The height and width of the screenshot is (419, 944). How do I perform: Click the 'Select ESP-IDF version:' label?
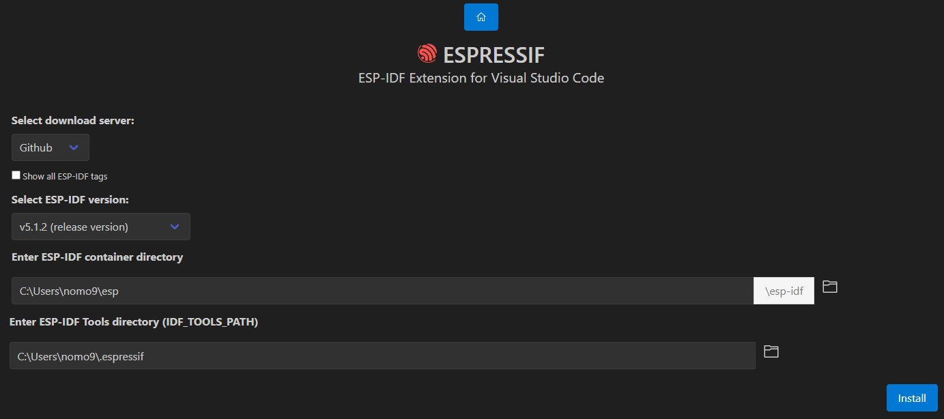[x=70, y=200]
